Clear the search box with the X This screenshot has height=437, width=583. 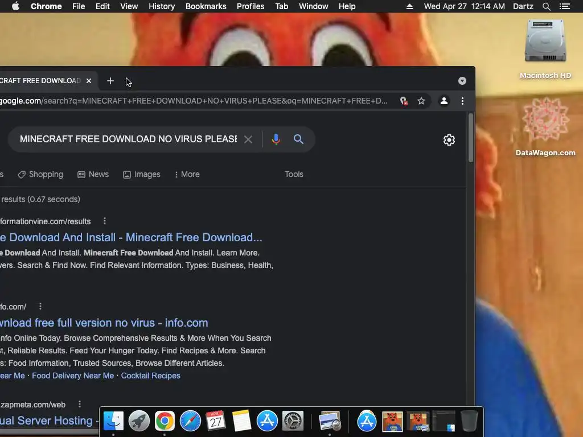click(248, 139)
